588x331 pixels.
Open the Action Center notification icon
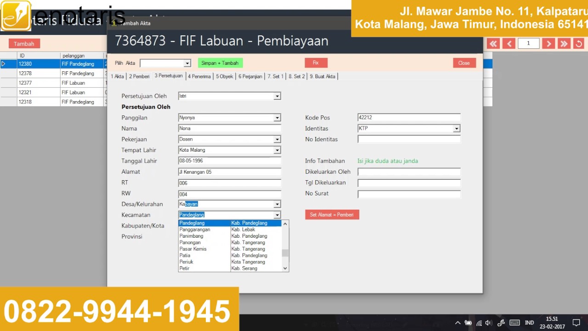(x=577, y=323)
